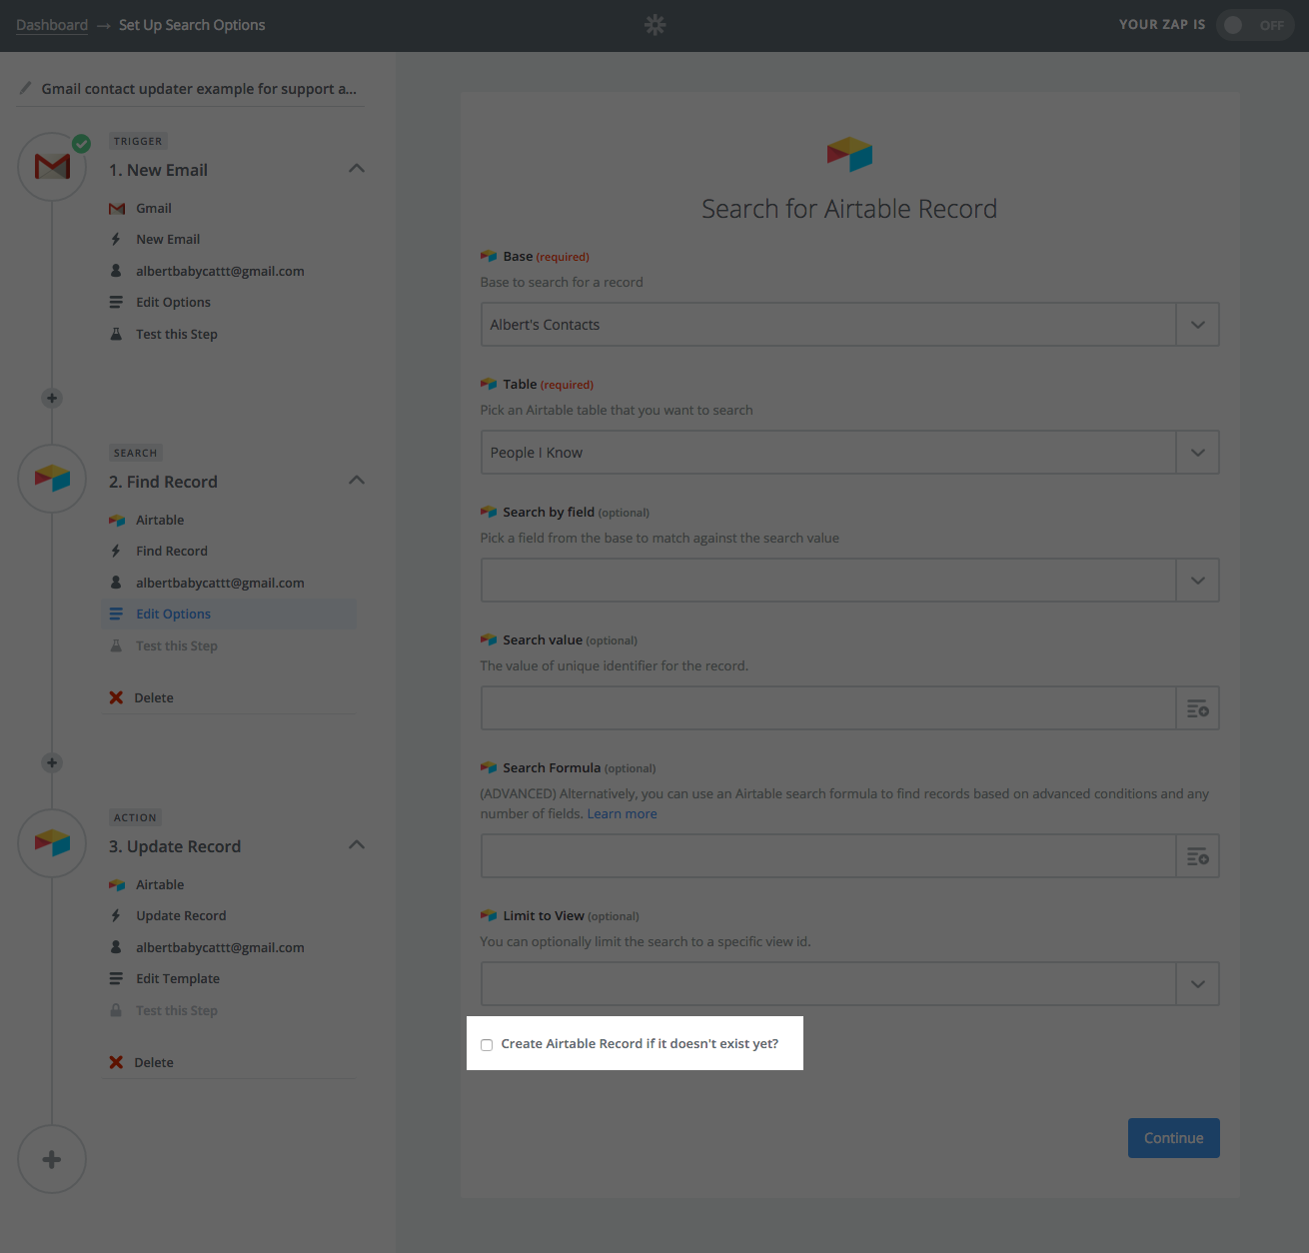The height and width of the screenshot is (1253, 1309).
Task: Add a step between search and action
Action: tap(52, 762)
